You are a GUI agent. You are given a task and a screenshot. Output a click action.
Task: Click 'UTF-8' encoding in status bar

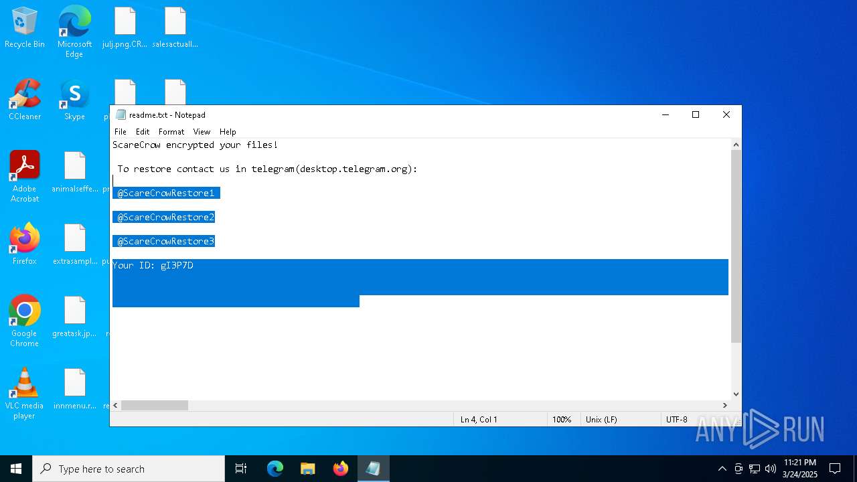[677, 420]
